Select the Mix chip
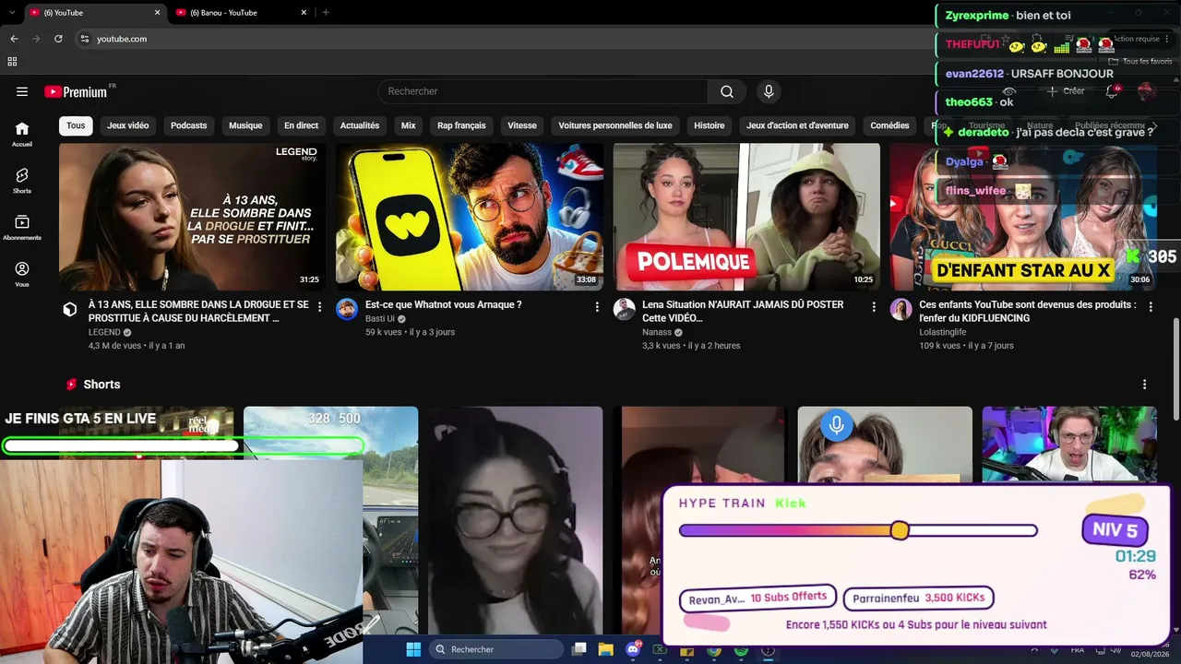 (408, 125)
